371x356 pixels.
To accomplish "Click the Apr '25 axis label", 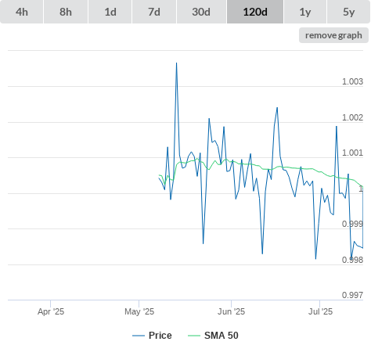I will pyautogui.click(x=51, y=311).
